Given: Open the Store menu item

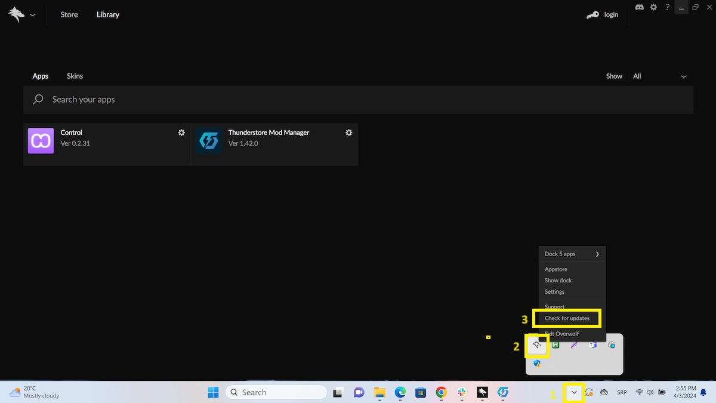Looking at the screenshot, I should coord(69,14).
